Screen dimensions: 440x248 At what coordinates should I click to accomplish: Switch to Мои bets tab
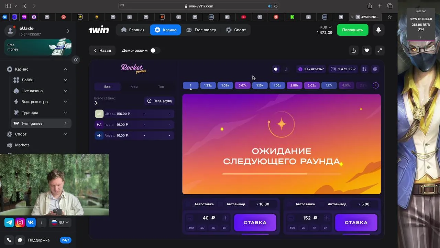tap(134, 87)
